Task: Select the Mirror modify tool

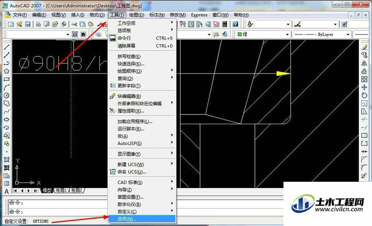Action: coord(364,63)
